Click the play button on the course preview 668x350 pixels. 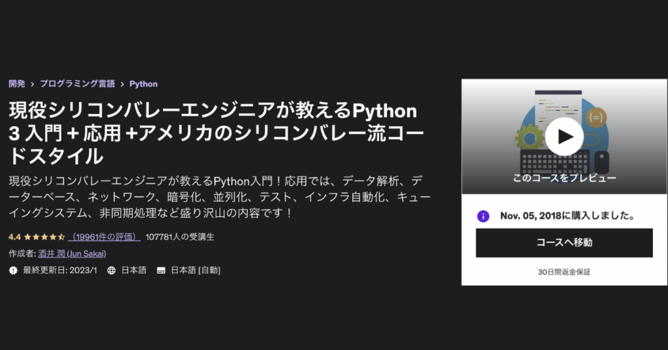point(564,137)
